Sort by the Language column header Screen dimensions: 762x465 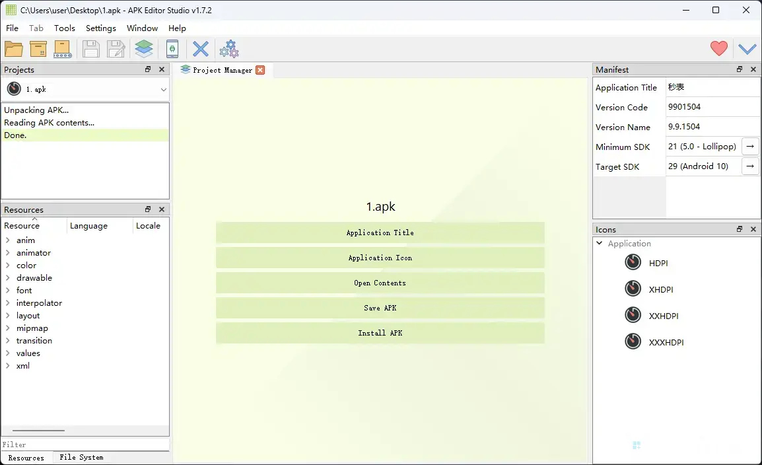coord(100,225)
